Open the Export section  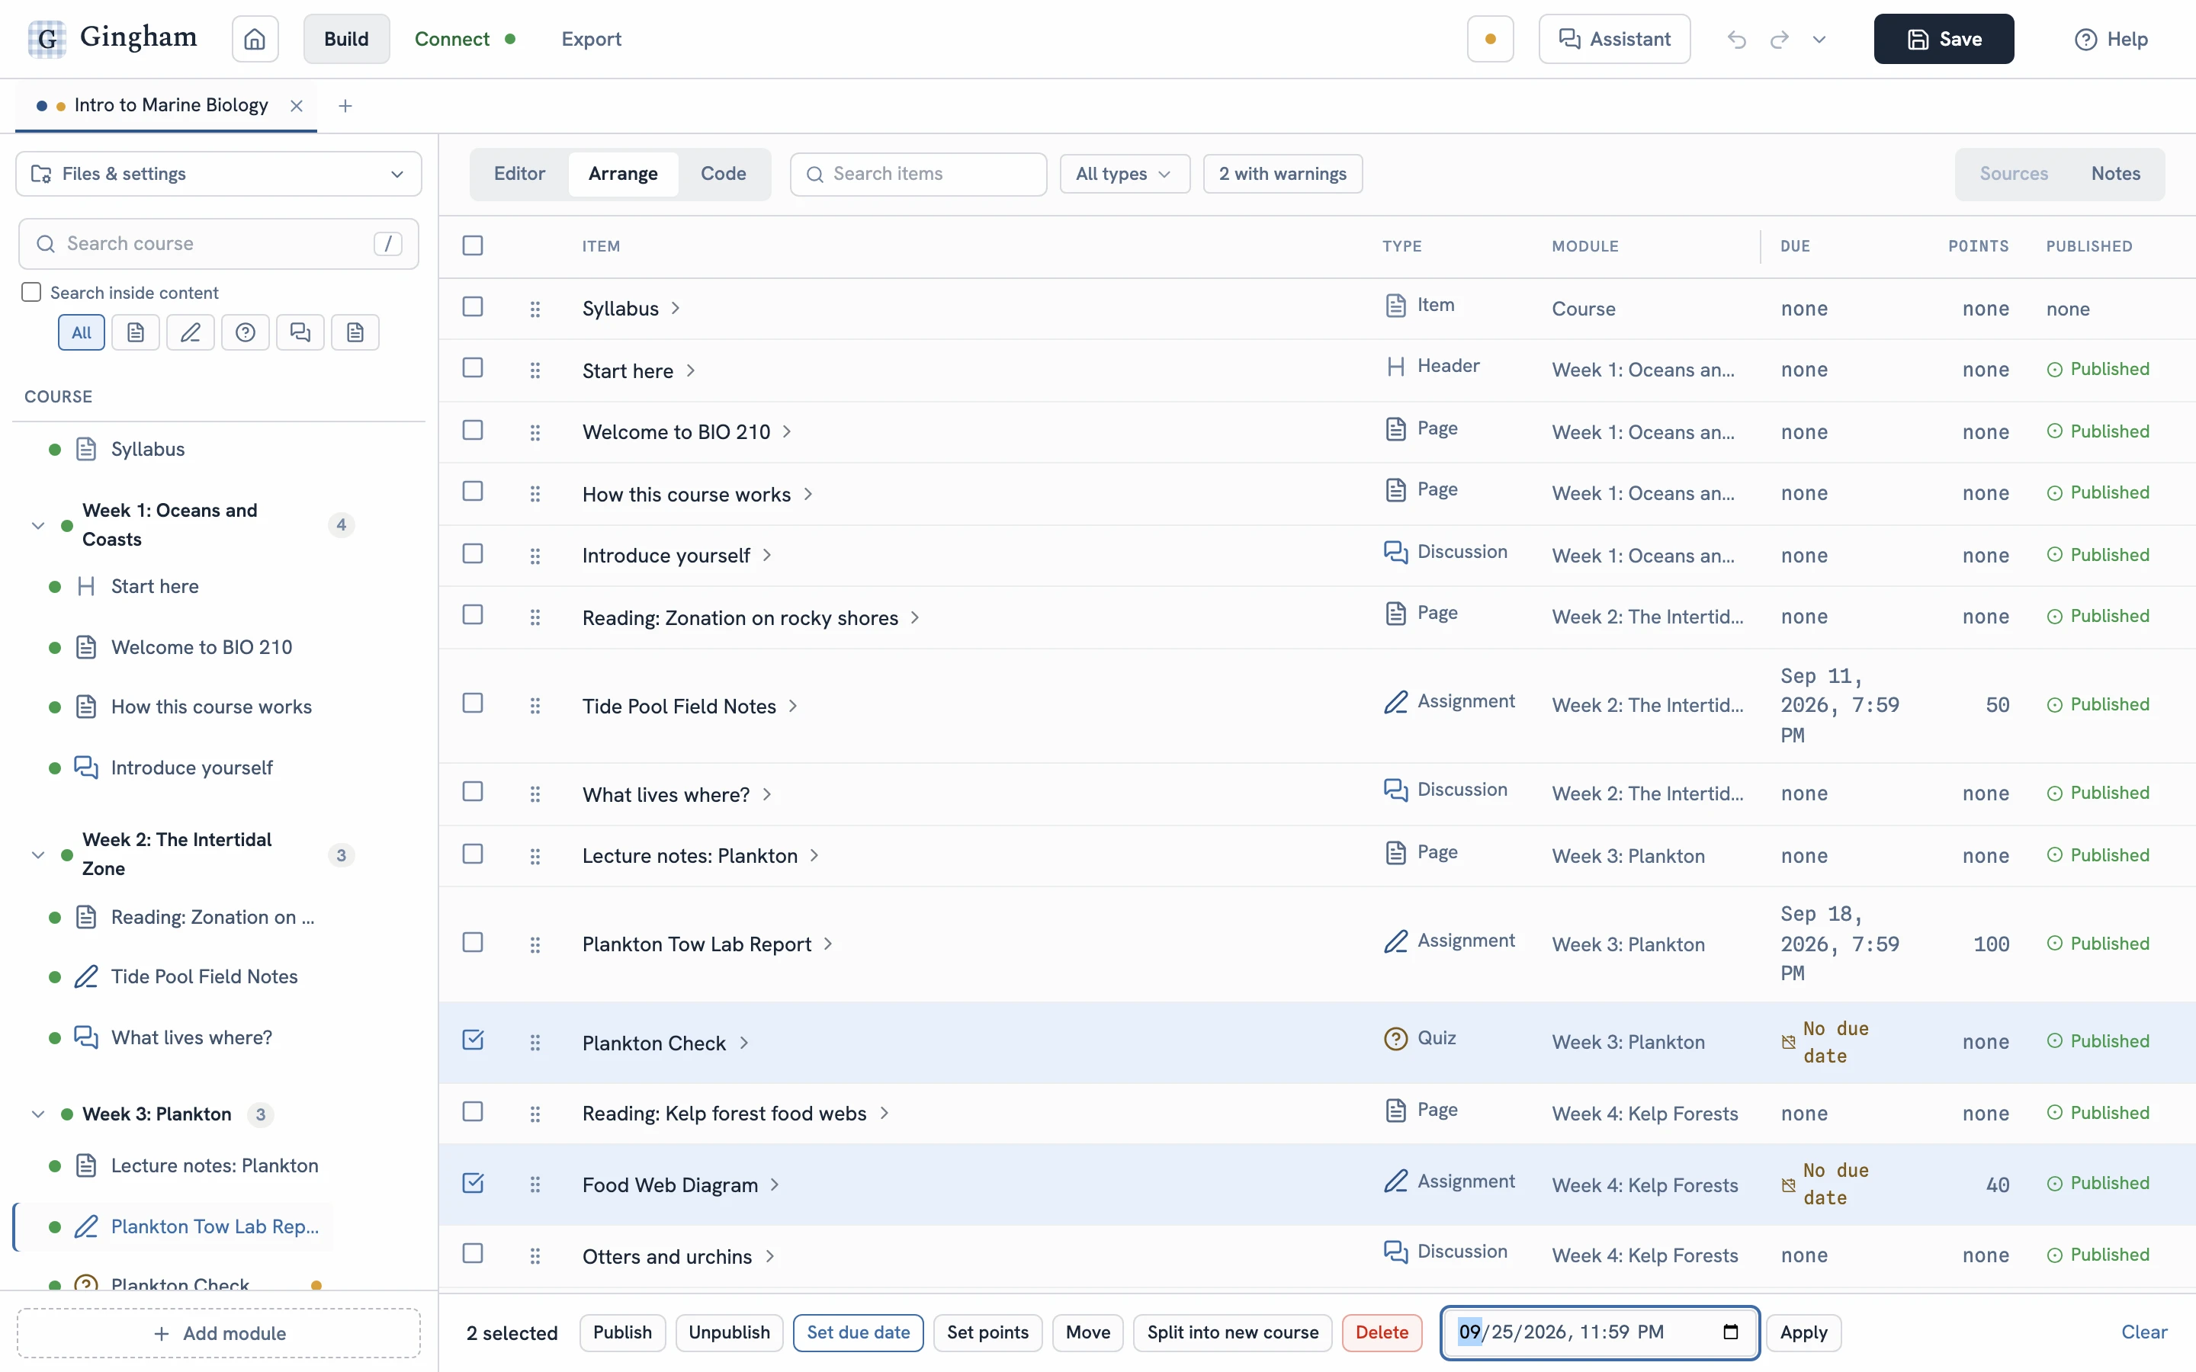point(591,39)
